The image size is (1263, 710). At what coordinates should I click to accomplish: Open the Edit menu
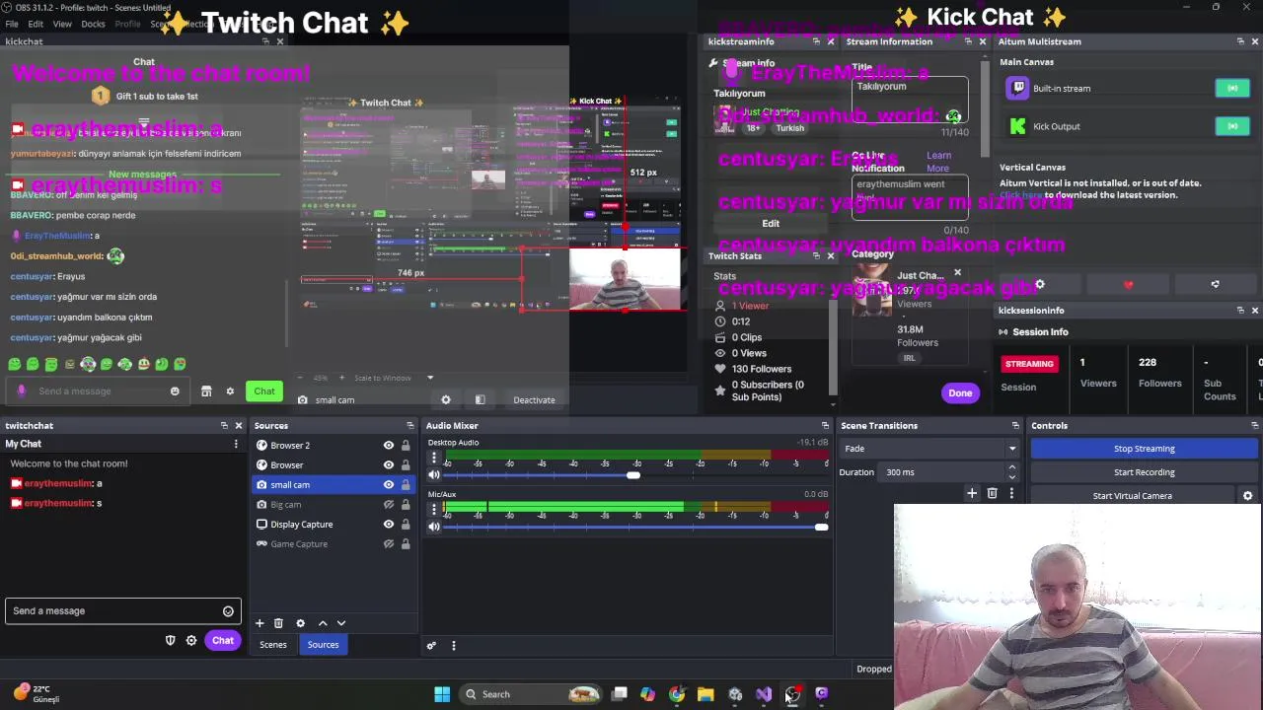click(x=36, y=24)
